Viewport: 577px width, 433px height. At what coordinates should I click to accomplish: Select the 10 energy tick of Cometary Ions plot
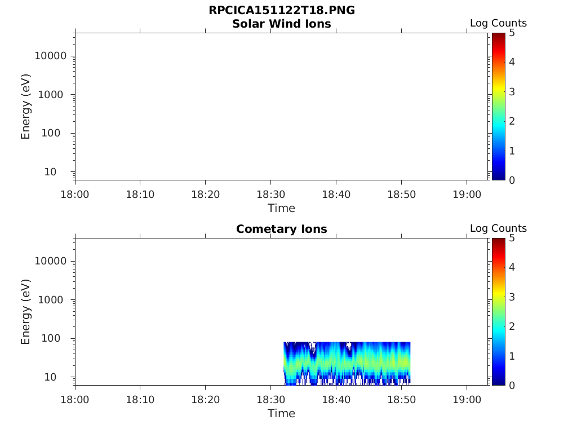pos(50,377)
